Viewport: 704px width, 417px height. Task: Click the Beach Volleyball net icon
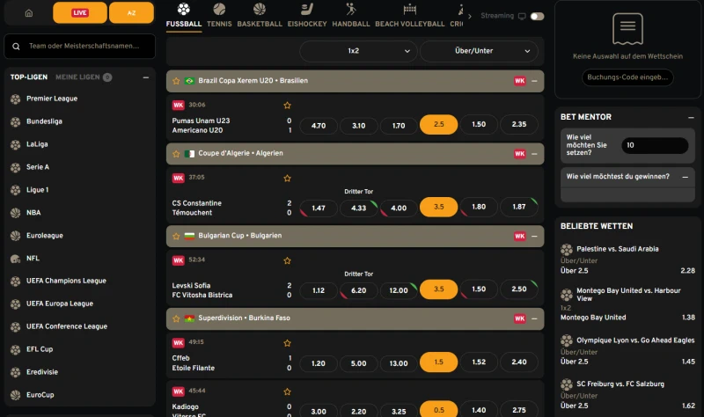pyautogui.click(x=410, y=10)
